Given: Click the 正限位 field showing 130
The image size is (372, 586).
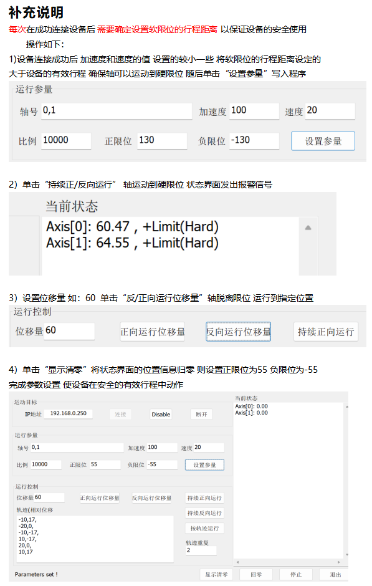Looking at the screenshot, I should click(162, 142).
